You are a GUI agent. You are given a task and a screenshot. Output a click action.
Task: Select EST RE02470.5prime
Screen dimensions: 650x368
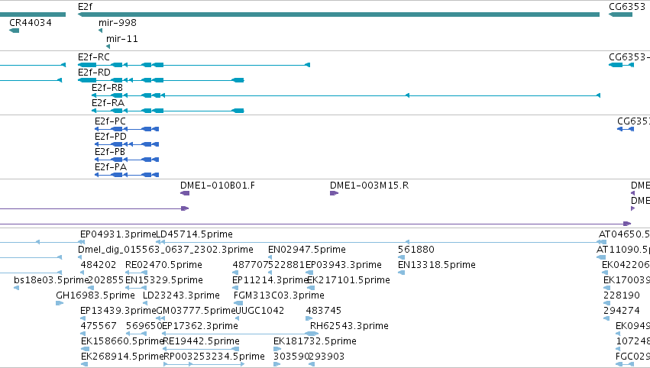pos(163,265)
